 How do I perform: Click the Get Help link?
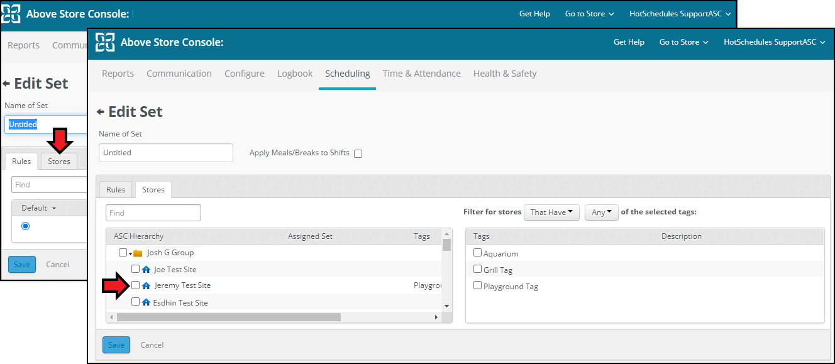click(x=629, y=42)
